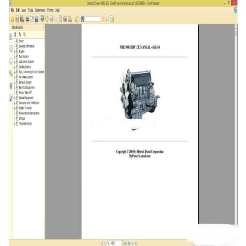This screenshot has width=246, height=246.
Task: Expand the Exhaust System bookmark node
Action: (x=14, y=83)
